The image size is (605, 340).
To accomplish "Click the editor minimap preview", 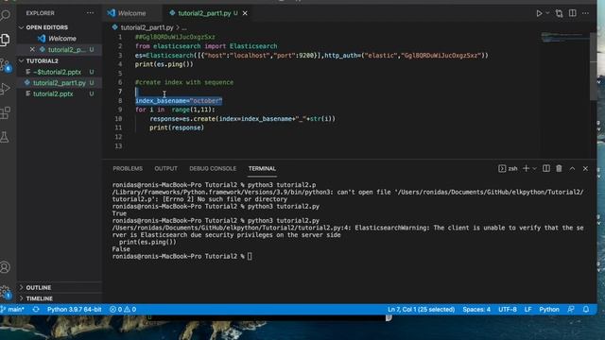I will [564, 38].
